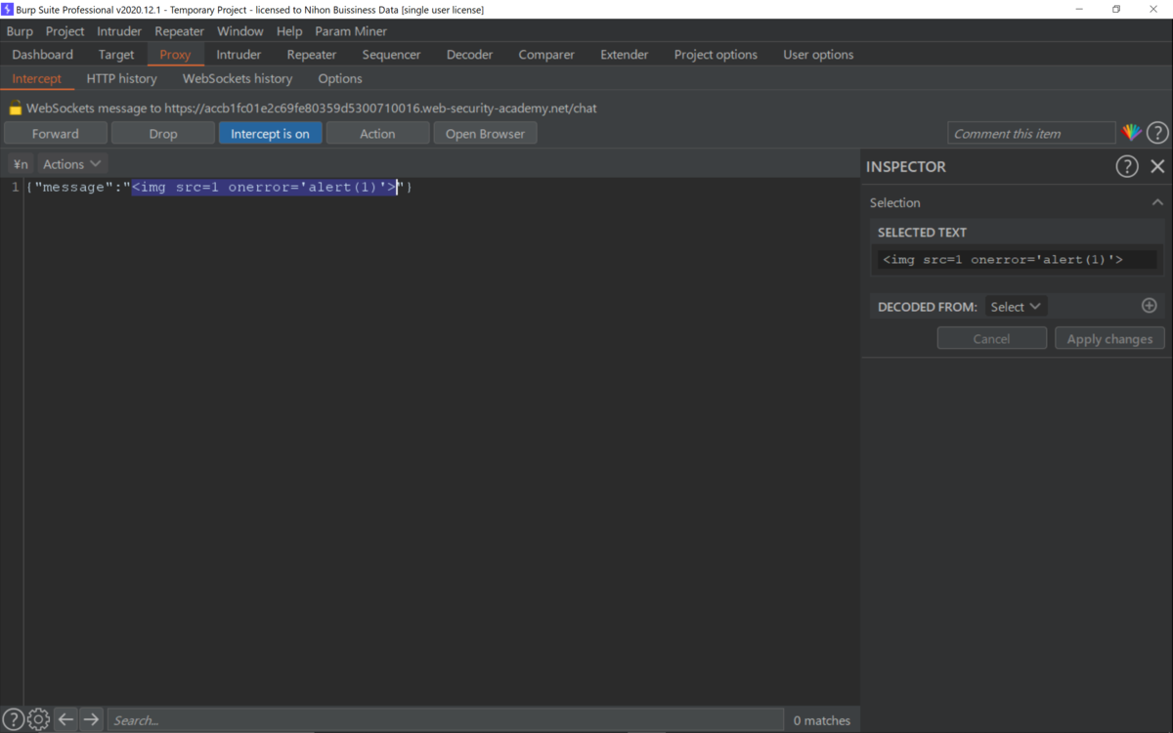This screenshot has height=733, width=1173.
Task: Click the Action button
Action: (377, 134)
